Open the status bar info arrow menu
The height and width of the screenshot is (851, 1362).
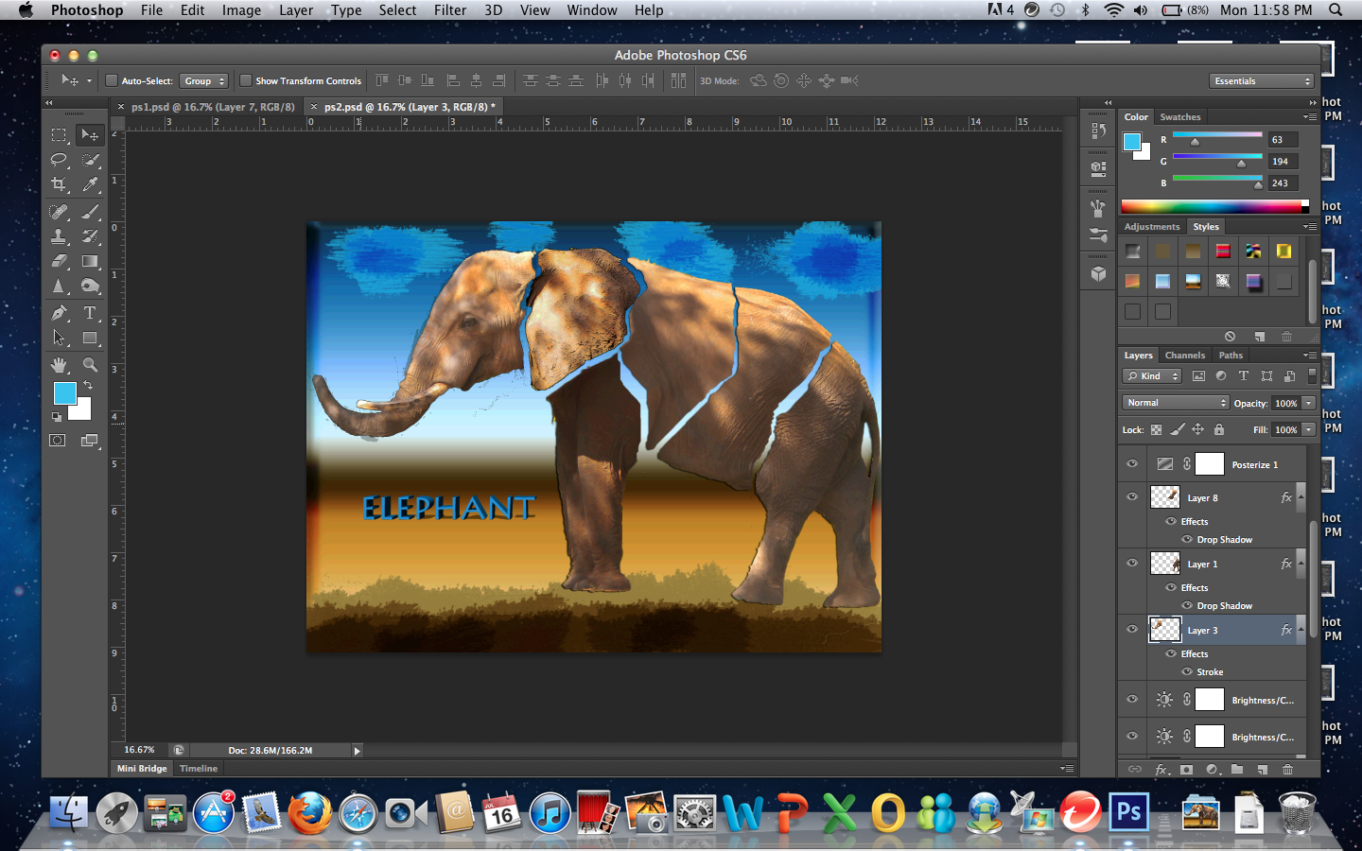[x=357, y=751]
